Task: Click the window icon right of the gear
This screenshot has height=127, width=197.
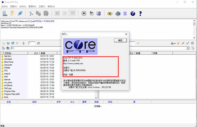Action: (92, 13)
